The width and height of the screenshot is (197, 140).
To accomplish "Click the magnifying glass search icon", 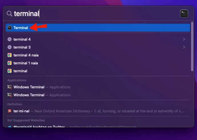I will pos(9,13).
